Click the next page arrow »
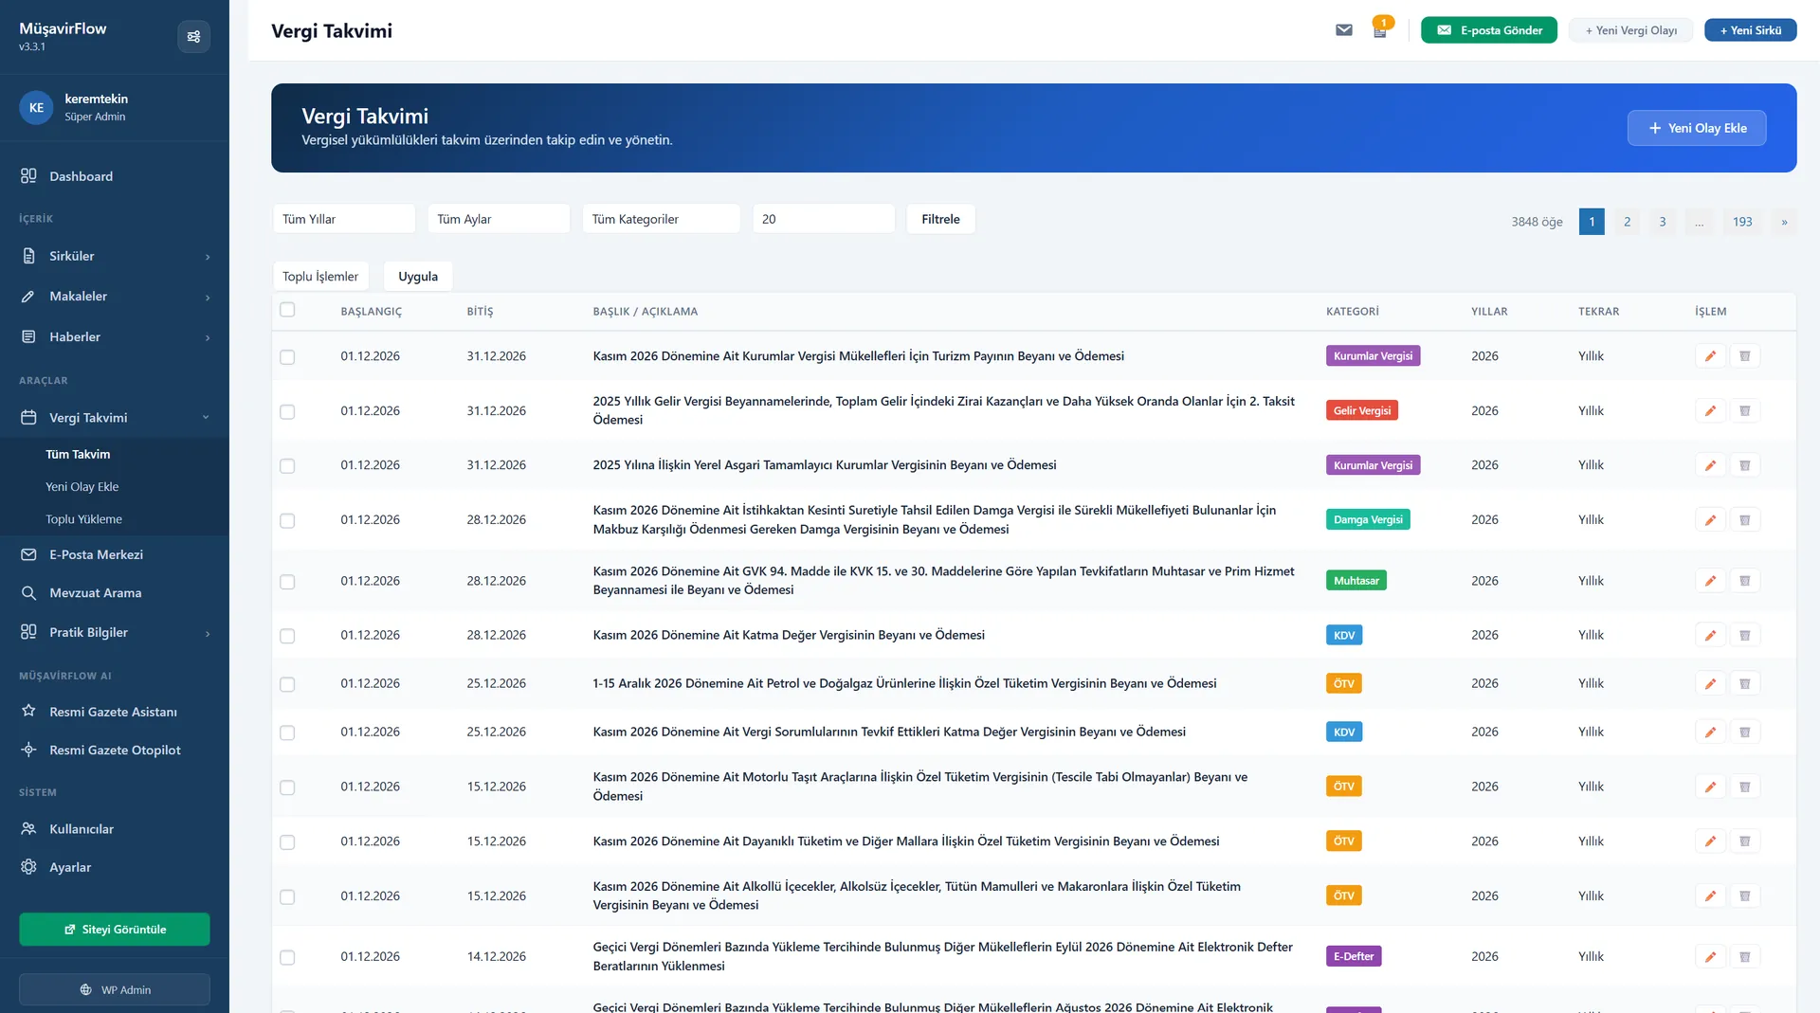1820x1013 pixels. [x=1784, y=222]
